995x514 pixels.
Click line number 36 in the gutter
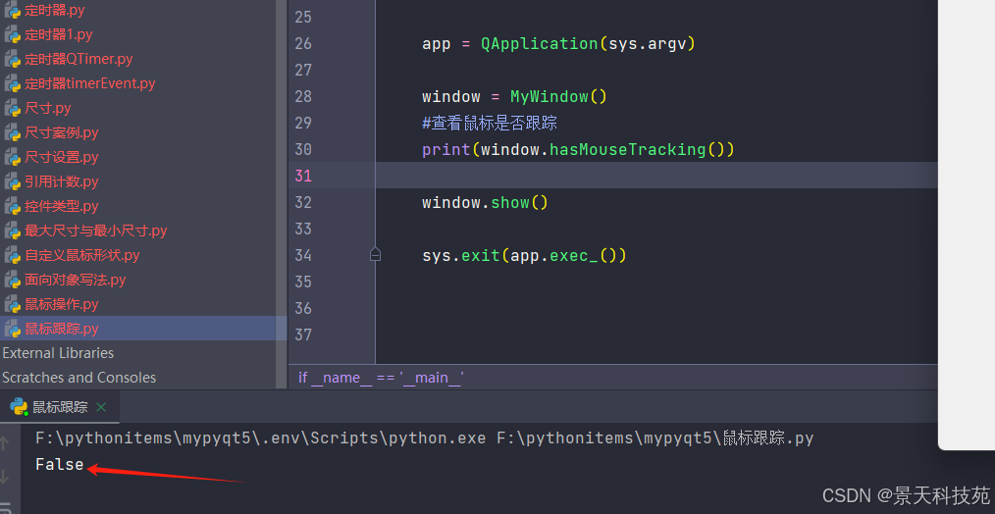click(303, 308)
